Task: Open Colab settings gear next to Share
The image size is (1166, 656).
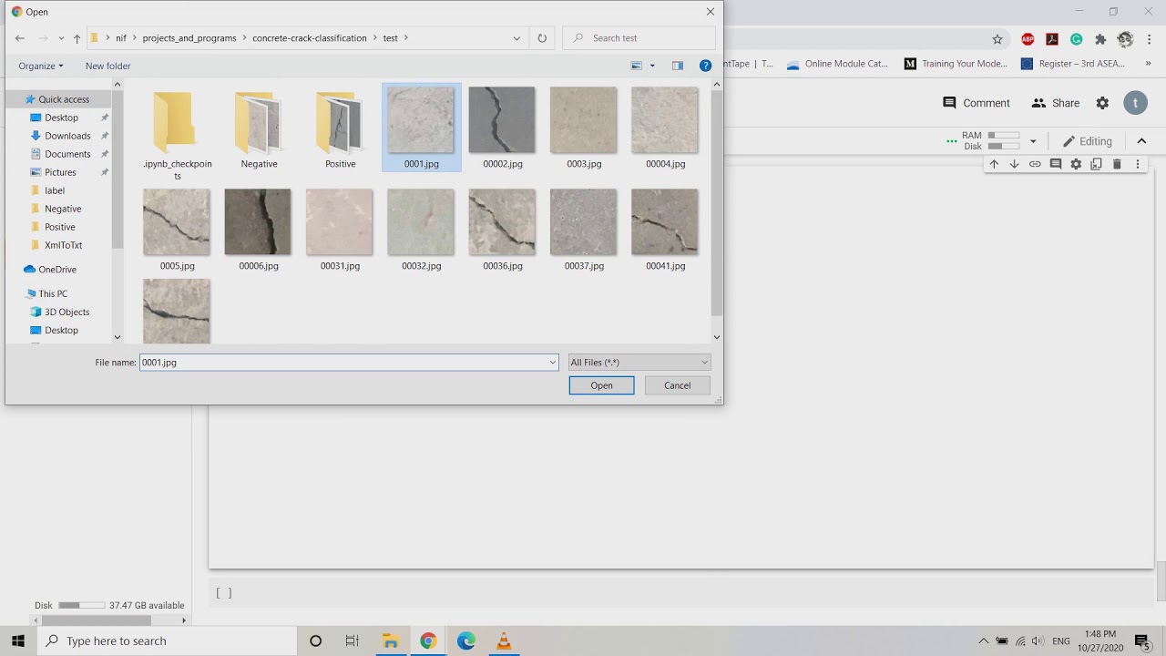Action: pyautogui.click(x=1102, y=103)
